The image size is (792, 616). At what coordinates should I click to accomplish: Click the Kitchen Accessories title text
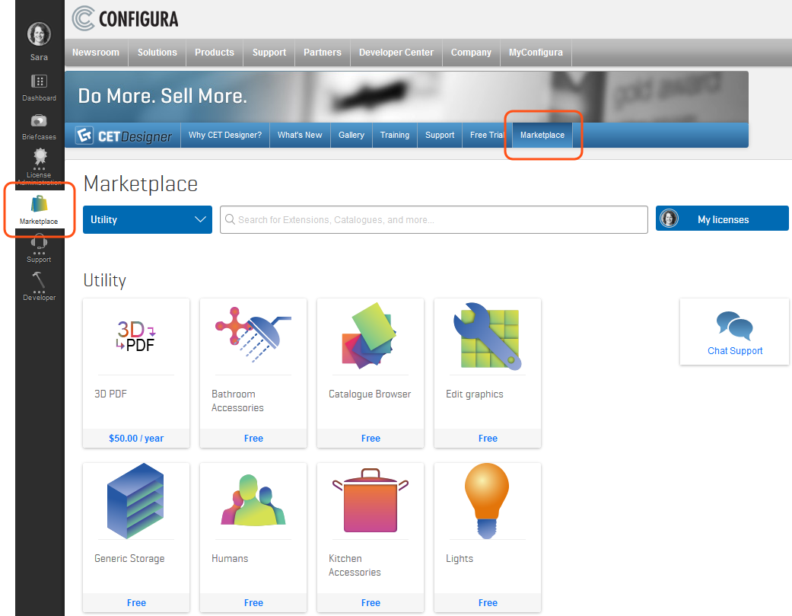355,565
